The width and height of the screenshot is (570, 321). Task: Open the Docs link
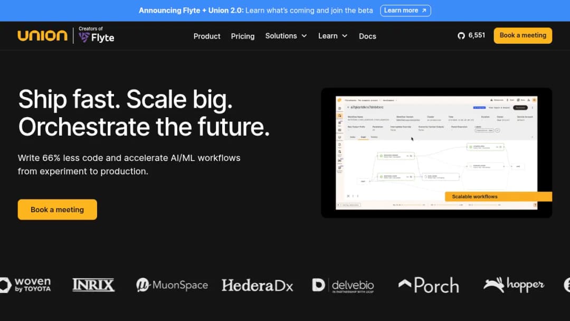pos(367,36)
